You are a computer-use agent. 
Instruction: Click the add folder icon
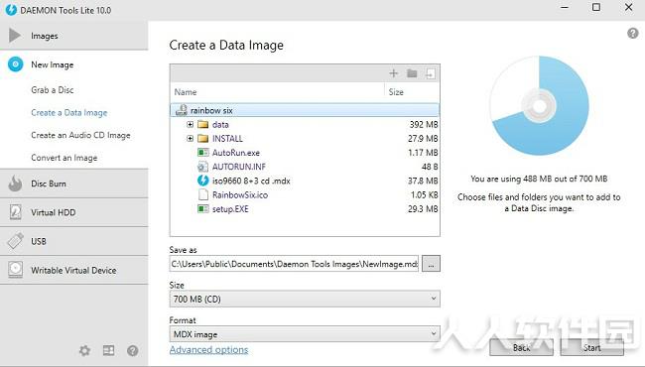(412, 73)
